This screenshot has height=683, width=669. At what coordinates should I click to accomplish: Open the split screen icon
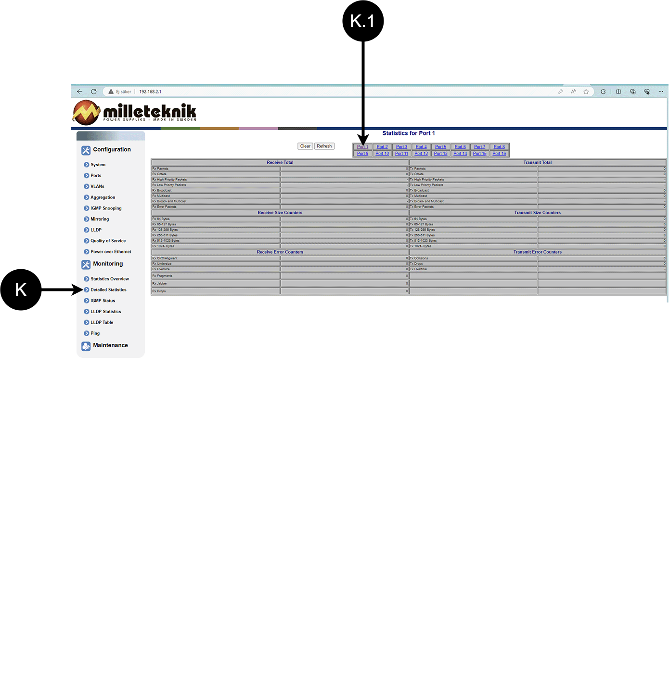(618, 92)
